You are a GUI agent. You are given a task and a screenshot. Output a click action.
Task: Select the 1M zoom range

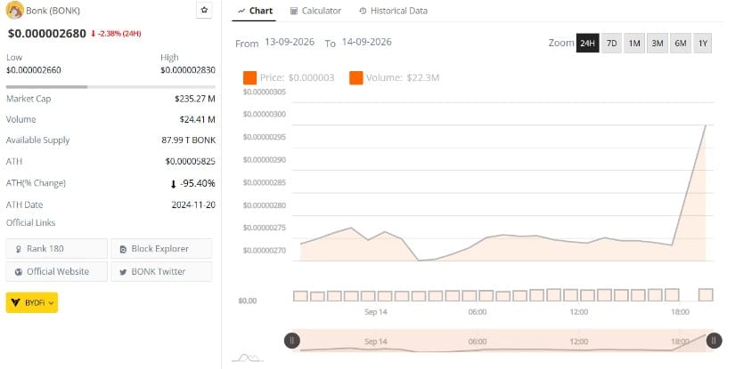(634, 43)
